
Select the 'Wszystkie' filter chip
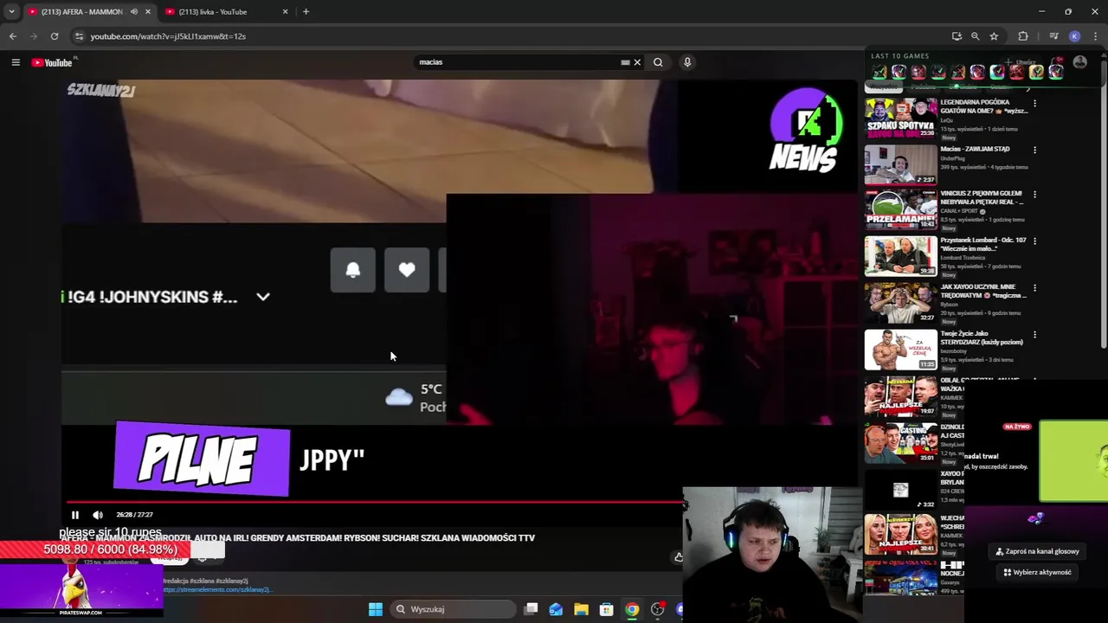(x=884, y=87)
